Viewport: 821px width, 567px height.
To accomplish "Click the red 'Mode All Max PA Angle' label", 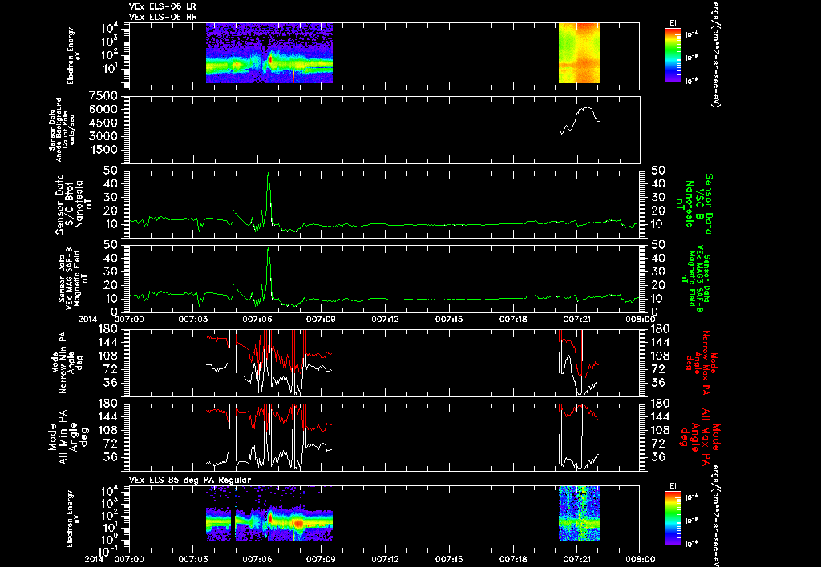I will point(702,436).
